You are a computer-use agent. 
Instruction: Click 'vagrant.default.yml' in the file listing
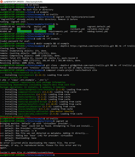[99, 27]
